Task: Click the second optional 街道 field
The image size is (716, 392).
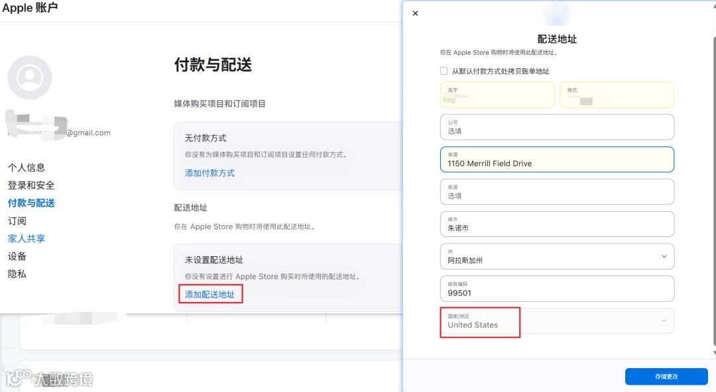Action: tap(557, 191)
